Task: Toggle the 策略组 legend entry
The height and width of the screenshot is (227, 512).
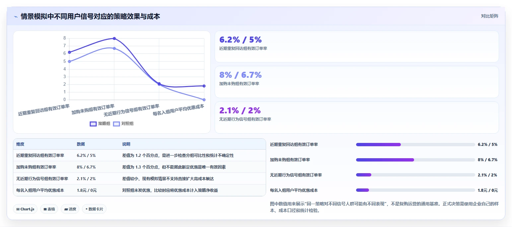Action: pyautogui.click(x=100, y=124)
